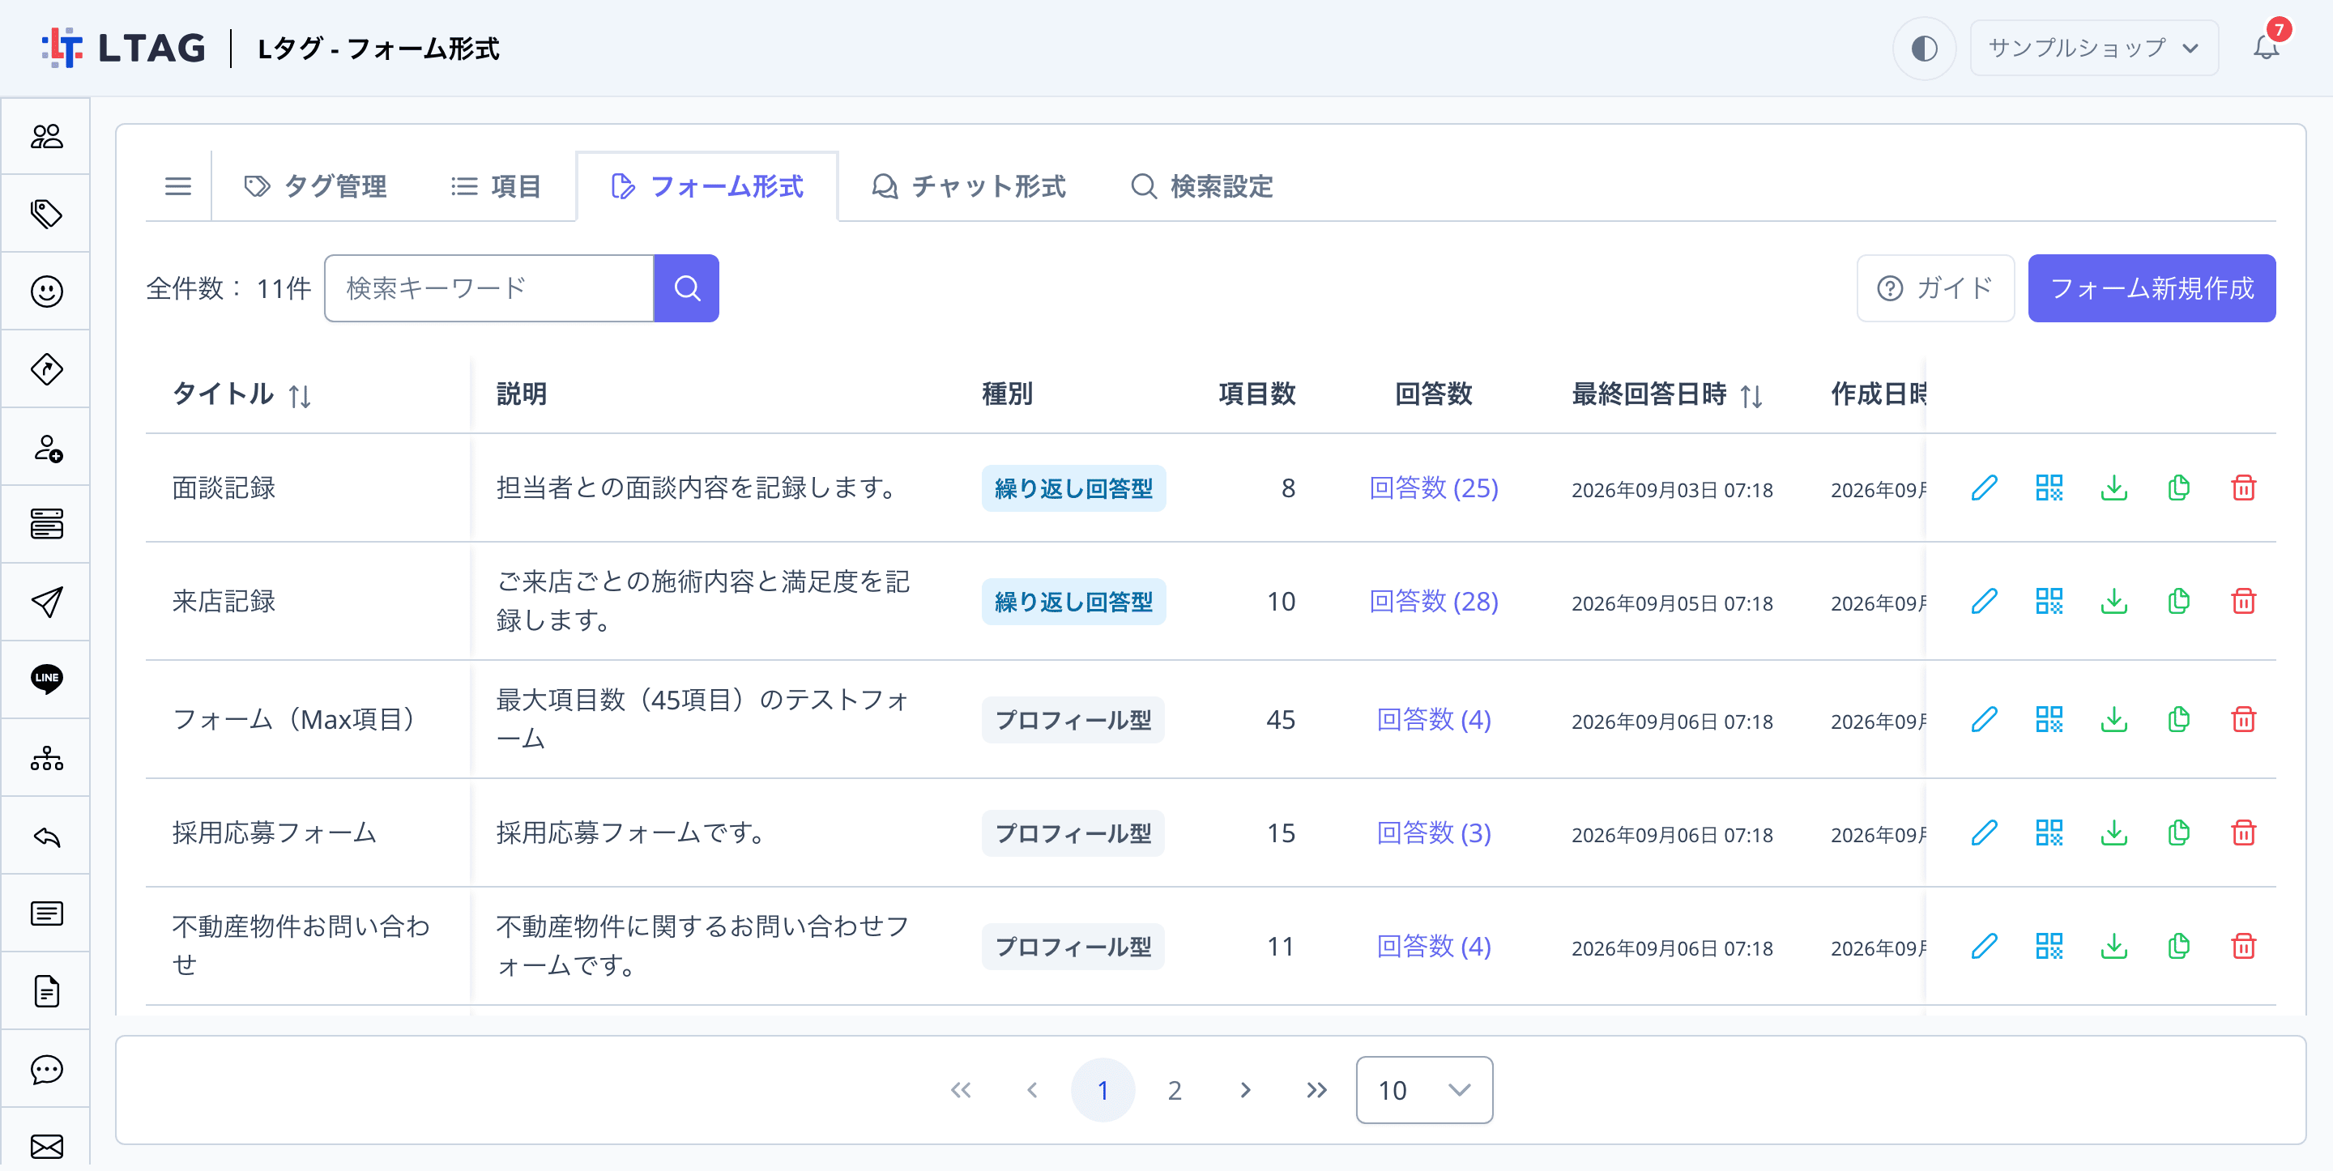Duplicate the 採用応募フォーム form
Viewport: 2333px width, 1171px height.
click(2178, 833)
